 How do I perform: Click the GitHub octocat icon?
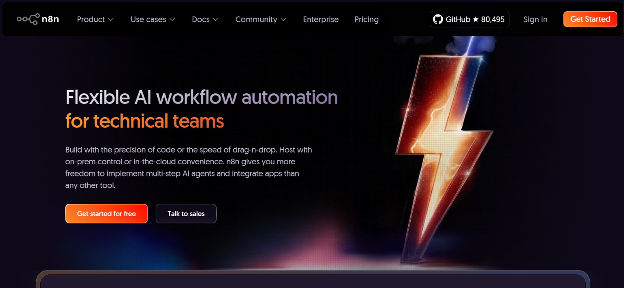(438, 19)
